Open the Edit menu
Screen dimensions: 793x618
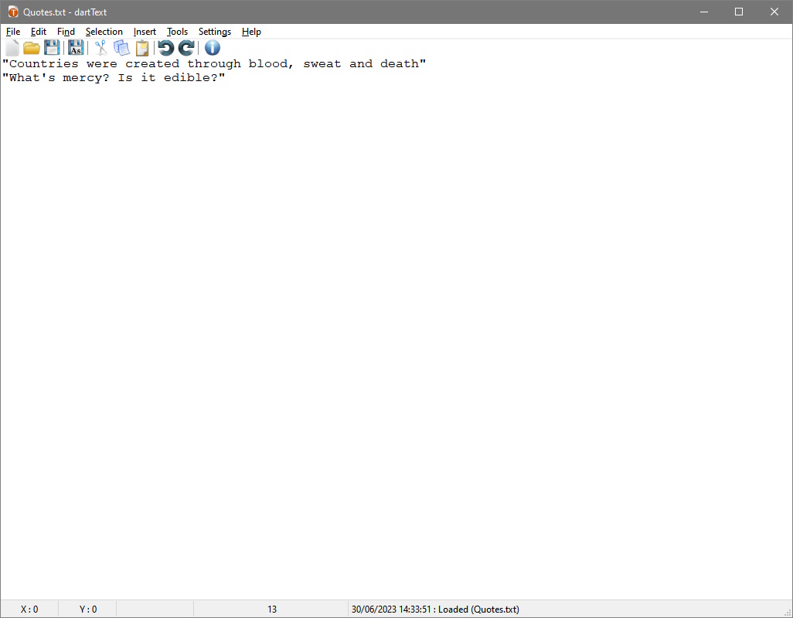[39, 32]
